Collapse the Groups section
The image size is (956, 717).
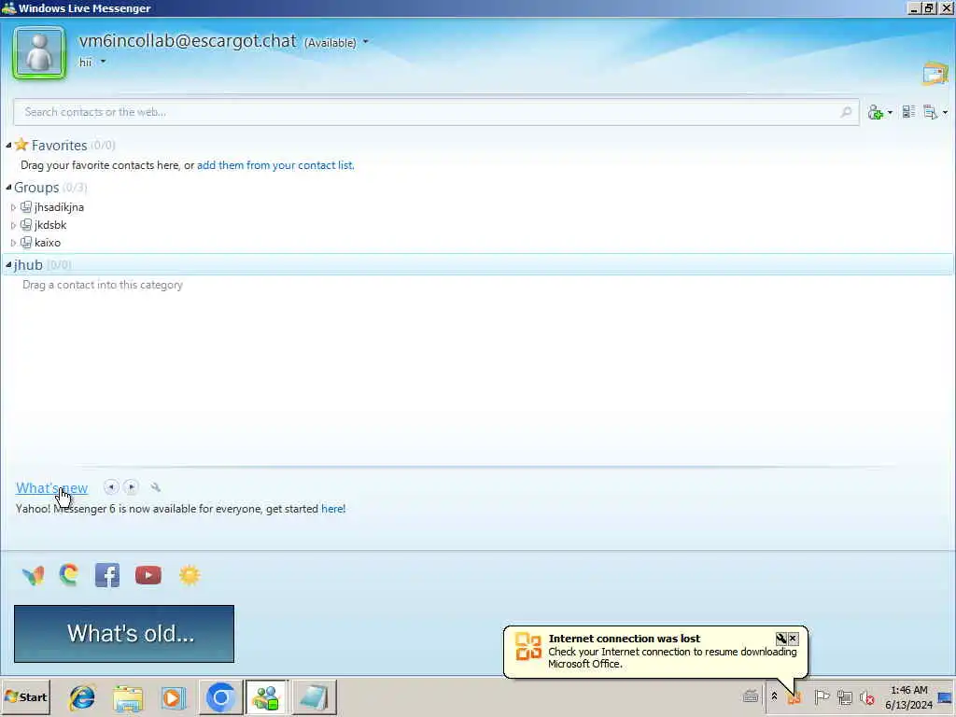8,187
